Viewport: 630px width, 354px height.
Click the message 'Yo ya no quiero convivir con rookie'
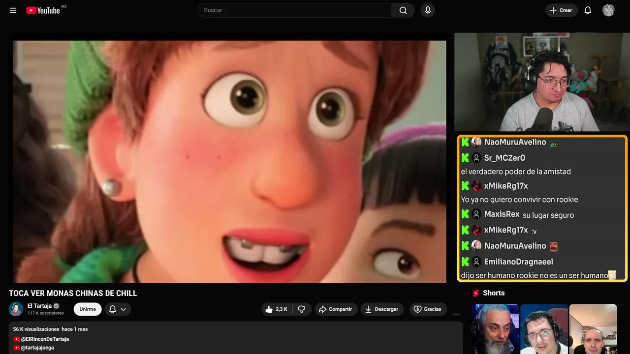(x=519, y=200)
